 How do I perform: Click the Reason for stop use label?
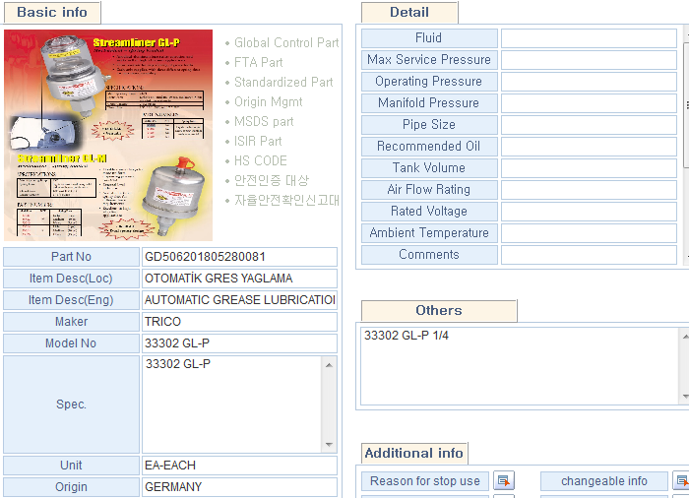pos(425,481)
